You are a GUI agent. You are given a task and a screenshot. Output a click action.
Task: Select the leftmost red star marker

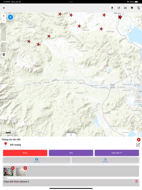(29, 42)
